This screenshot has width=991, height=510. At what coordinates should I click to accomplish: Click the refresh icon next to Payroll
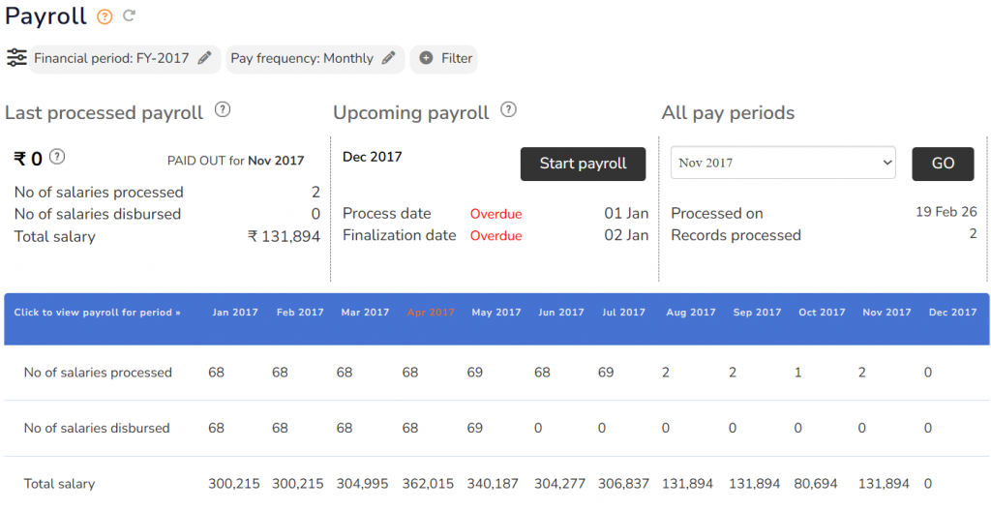129,16
